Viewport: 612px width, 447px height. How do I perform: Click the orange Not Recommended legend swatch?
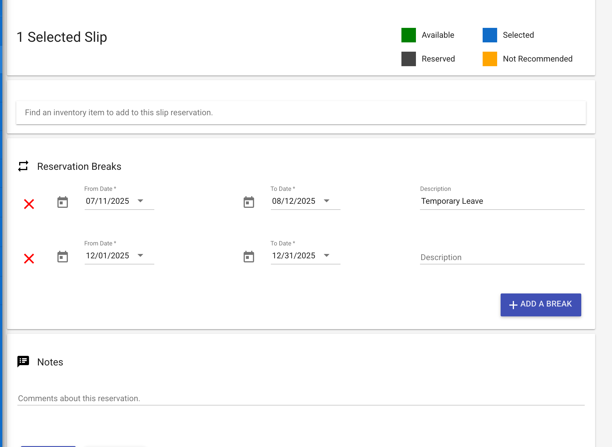point(490,59)
